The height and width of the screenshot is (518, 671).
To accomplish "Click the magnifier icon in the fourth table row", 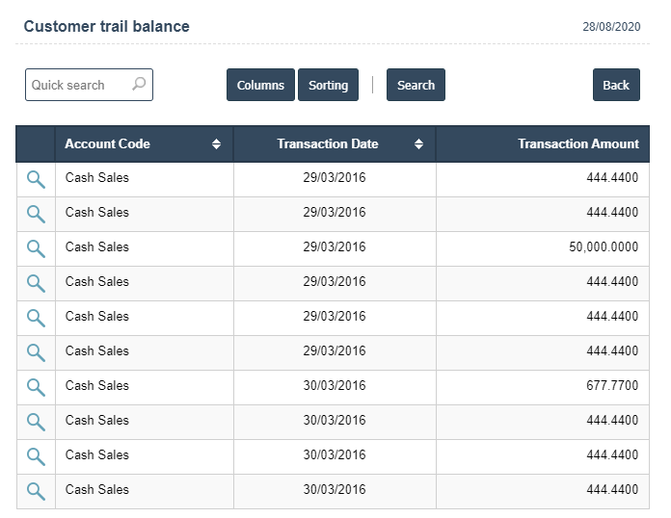I will click(x=36, y=283).
